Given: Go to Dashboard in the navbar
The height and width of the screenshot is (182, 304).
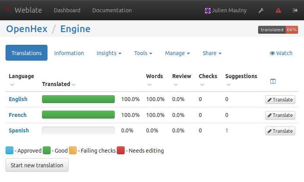Looking at the screenshot, I should tap(67, 10).
